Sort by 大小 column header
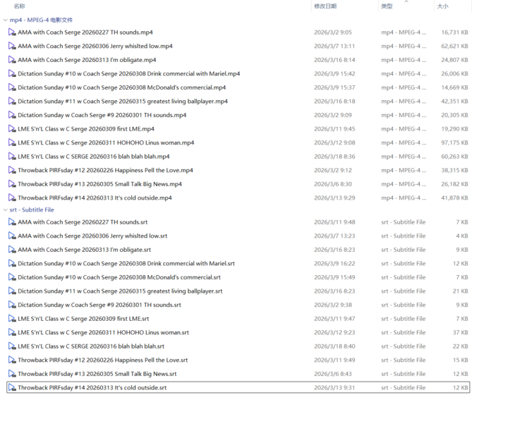508x443 pixels. pos(442,6)
